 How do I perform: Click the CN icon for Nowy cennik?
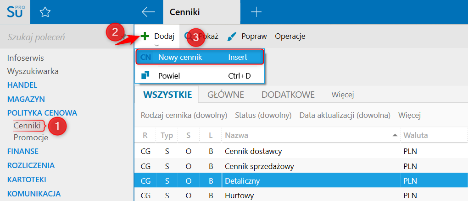click(145, 57)
